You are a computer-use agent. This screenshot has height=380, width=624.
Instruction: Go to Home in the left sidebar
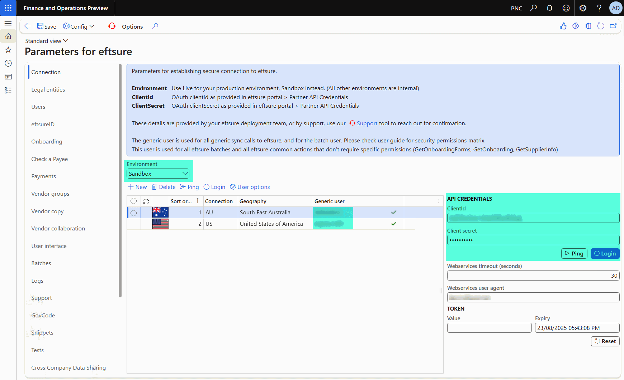coord(8,36)
